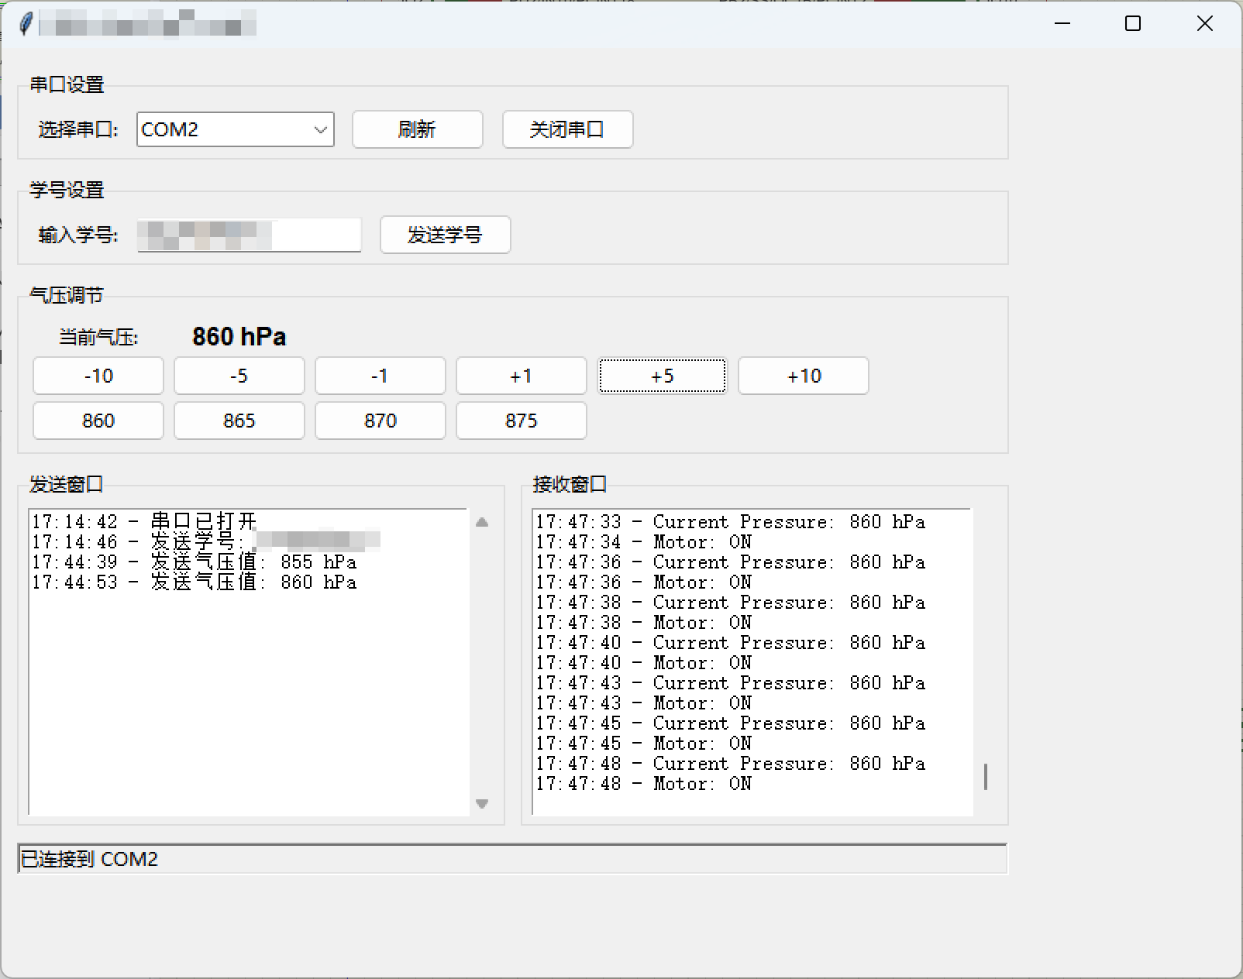Click 关闭串口 to close the port

point(567,129)
